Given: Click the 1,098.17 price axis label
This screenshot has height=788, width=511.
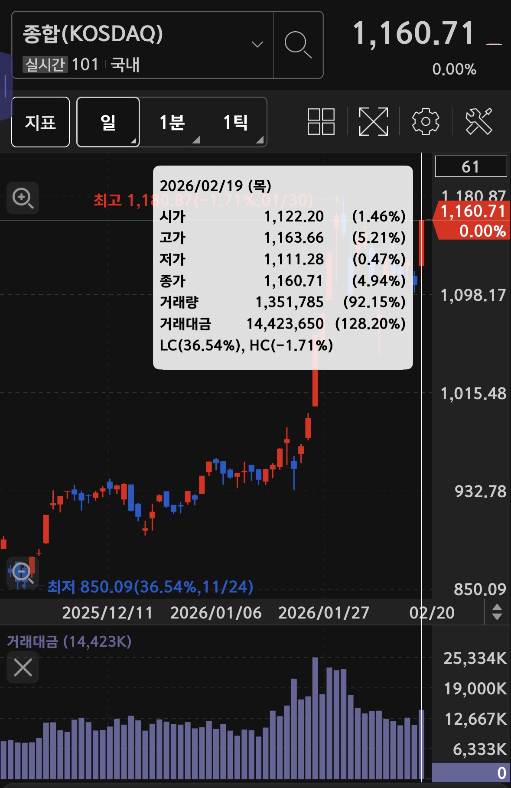Looking at the screenshot, I should coord(473,295).
